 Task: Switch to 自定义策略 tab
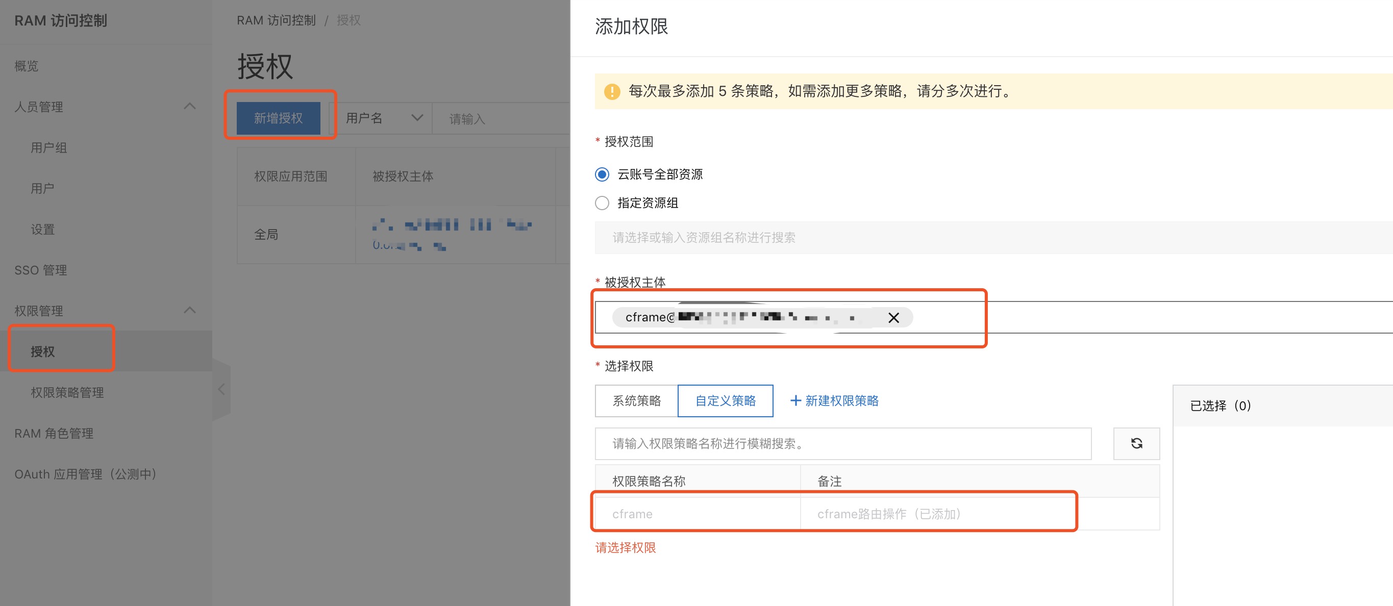(x=725, y=400)
